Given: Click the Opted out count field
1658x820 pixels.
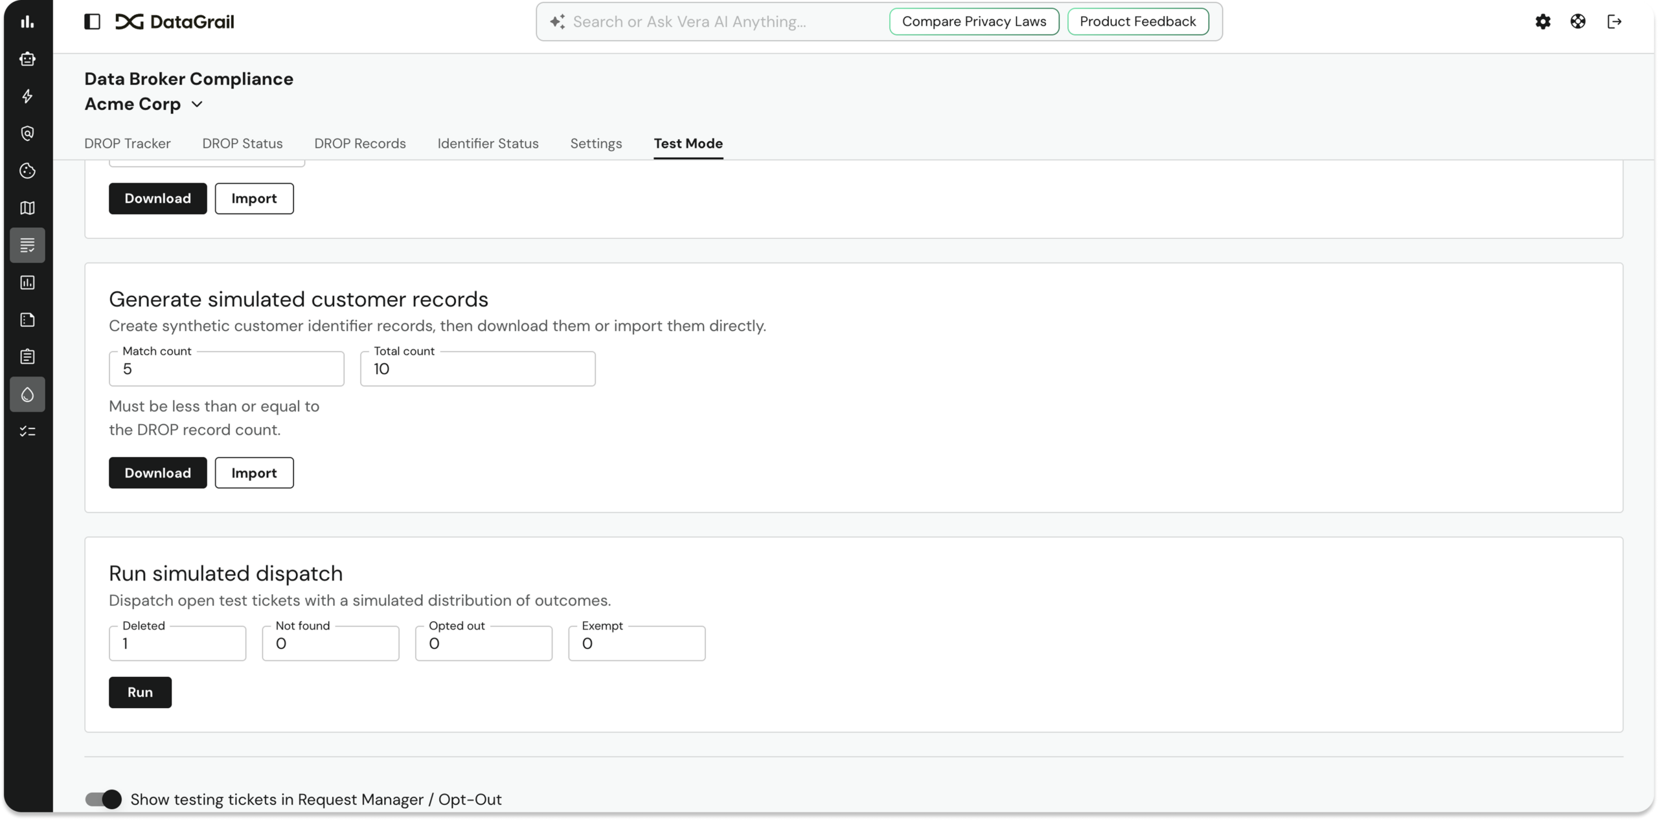Looking at the screenshot, I should [484, 643].
